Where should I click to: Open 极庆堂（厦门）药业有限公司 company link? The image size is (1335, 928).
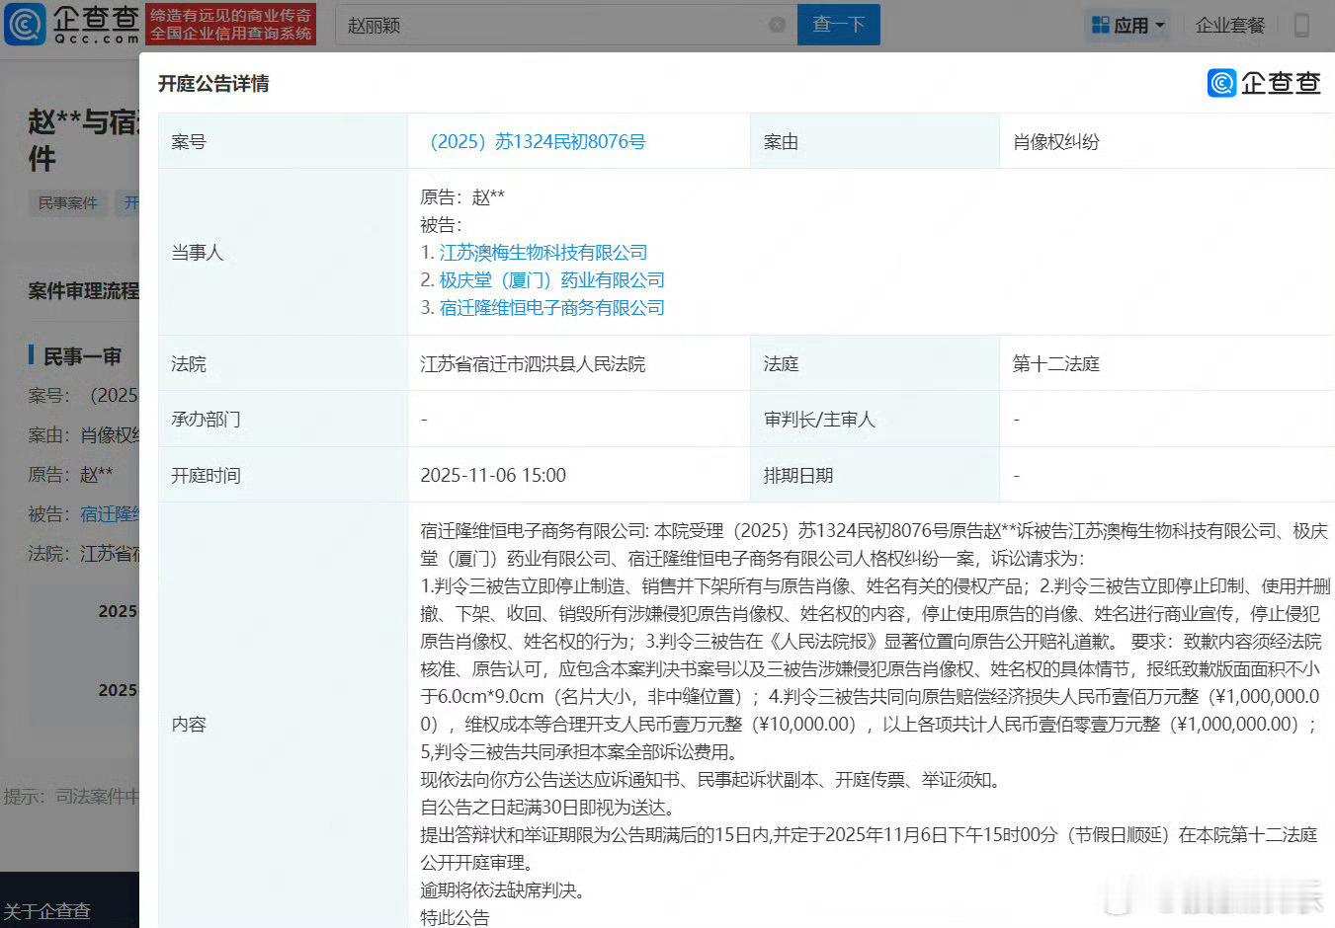[551, 280]
